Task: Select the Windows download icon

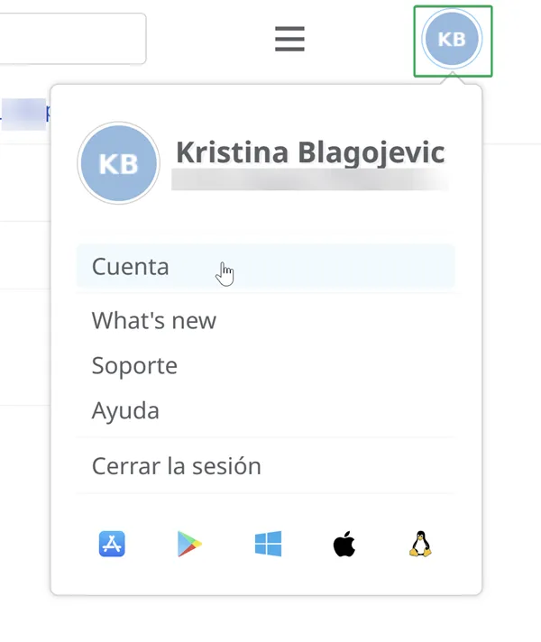Action: tap(268, 544)
